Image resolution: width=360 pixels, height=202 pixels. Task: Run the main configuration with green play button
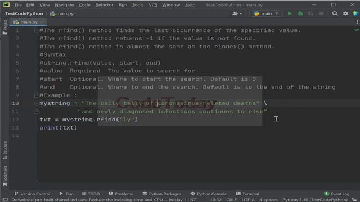(x=290, y=13)
